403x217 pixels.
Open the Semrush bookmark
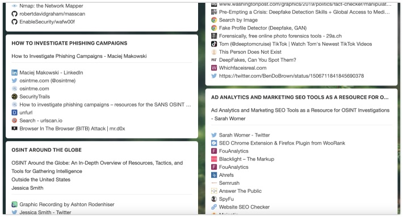click(x=229, y=183)
